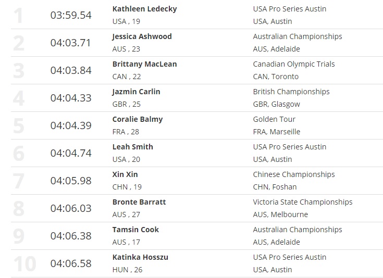Click the 04:03.71 time entry
The image size is (383, 278).
pyautogui.click(x=71, y=43)
